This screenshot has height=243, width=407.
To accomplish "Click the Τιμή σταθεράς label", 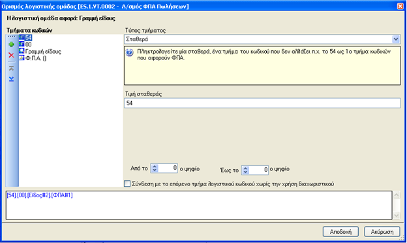I will pyautogui.click(x=143, y=94).
